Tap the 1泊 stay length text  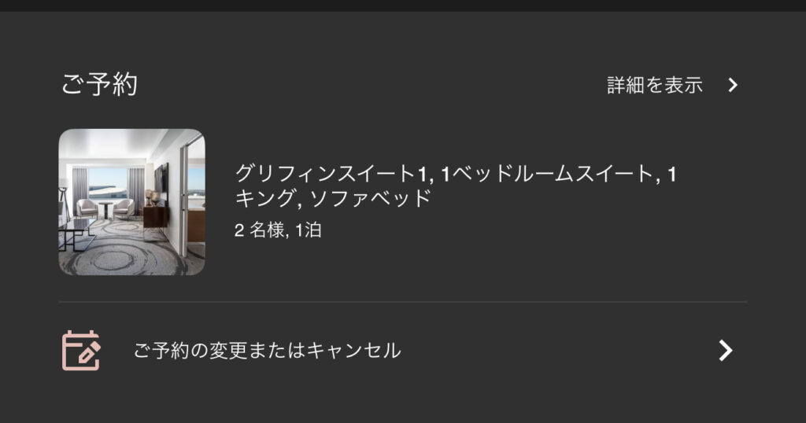309,230
